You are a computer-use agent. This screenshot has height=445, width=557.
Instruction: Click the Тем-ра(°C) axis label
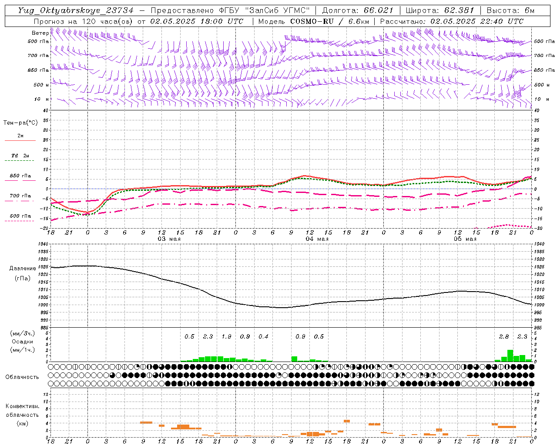(20, 123)
